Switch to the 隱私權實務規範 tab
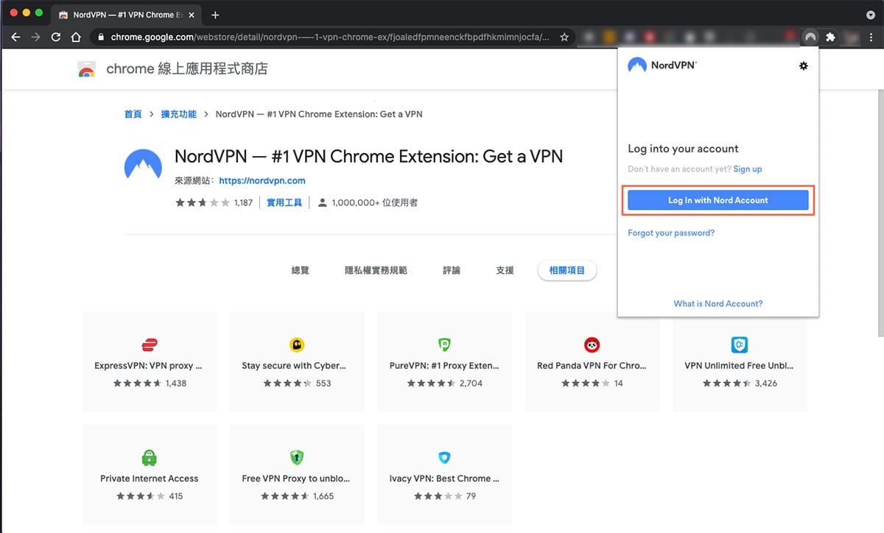 376,270
